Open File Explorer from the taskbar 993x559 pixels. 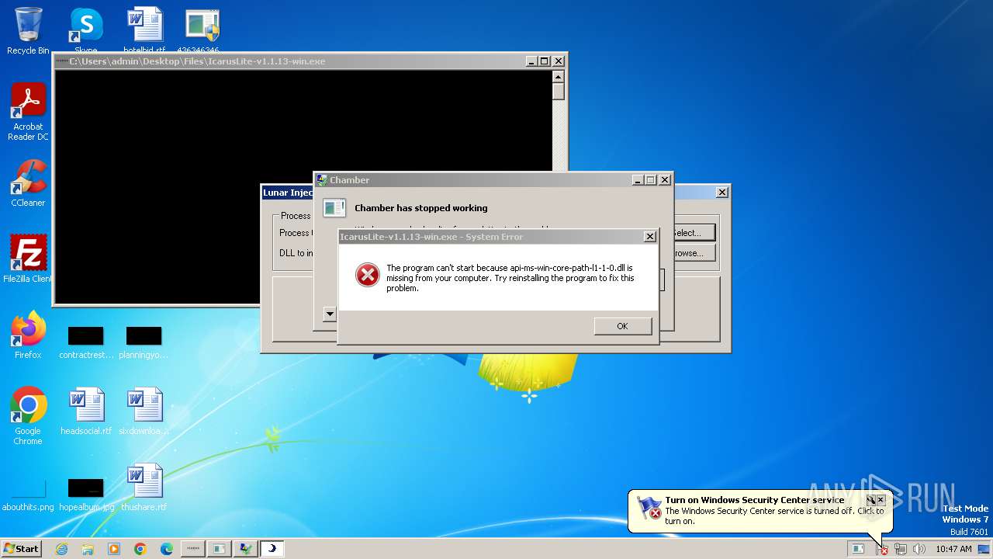88,549
